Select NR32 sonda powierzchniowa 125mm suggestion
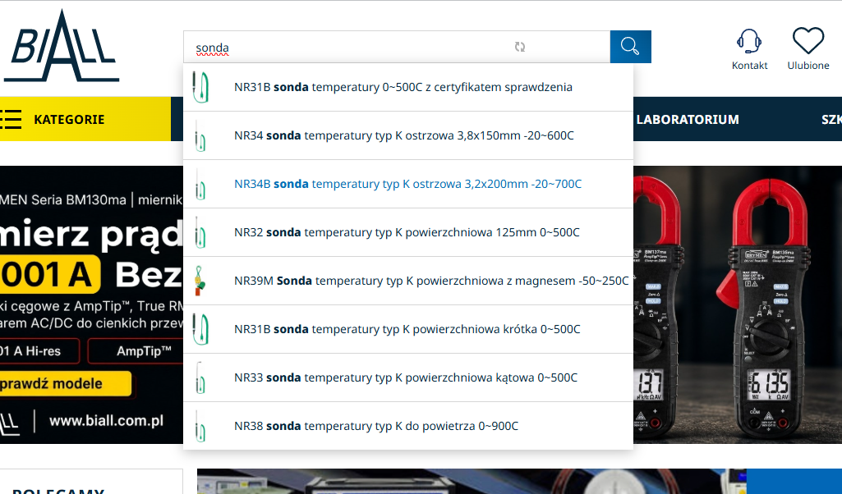Image resolution: width=842 pixels, height=494 pixels. pos(408,232)
